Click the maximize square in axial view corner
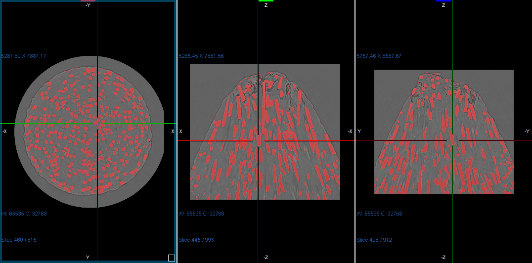 (171, 258)
